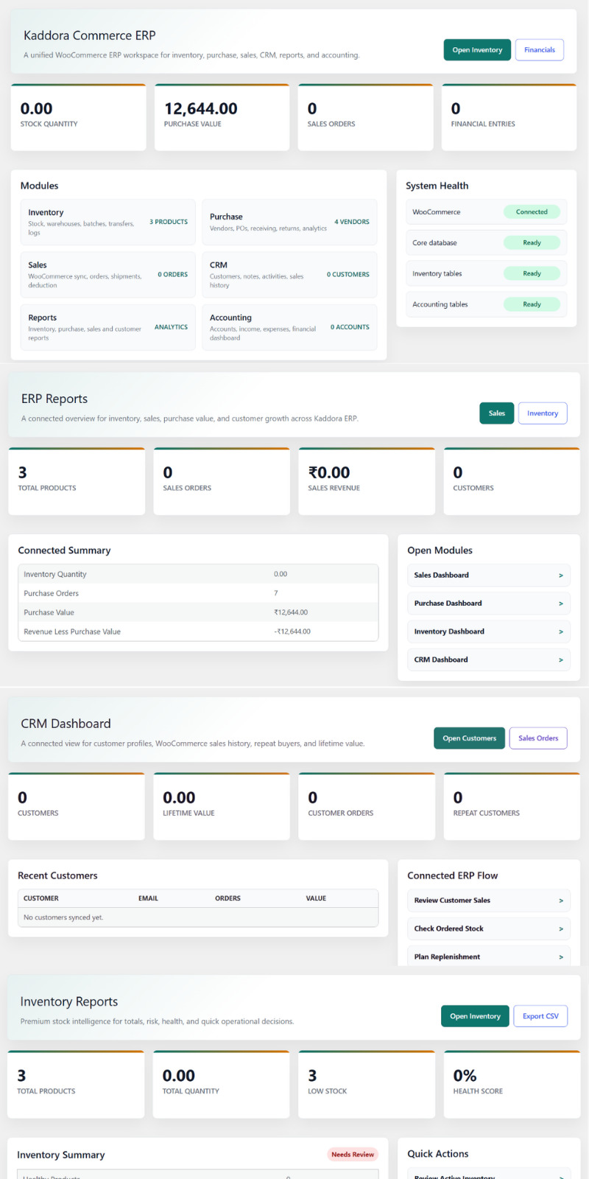
Task: Click the Sales Revenue ₹0.00 card
Action: click(x=367, y=481)
